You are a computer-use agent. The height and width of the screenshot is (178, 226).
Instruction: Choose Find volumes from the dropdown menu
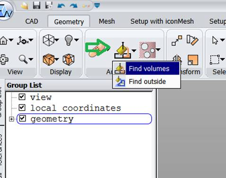click(146, 68)
